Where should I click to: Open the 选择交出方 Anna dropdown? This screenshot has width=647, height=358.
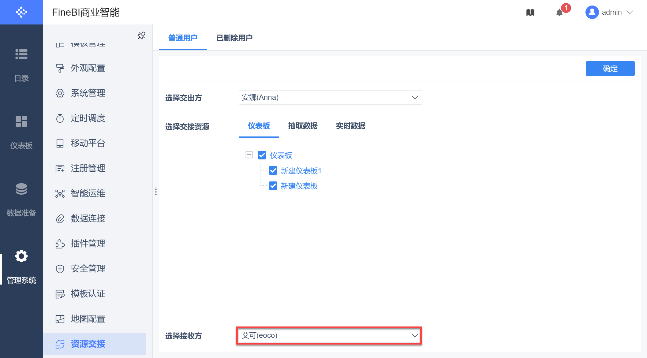[x=330, y=97]
